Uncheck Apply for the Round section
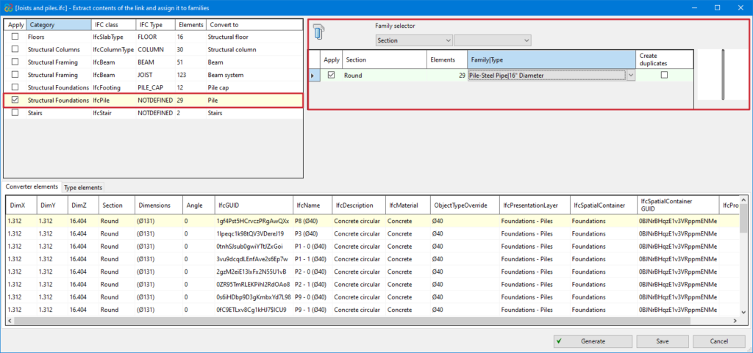 [x=332, y=75]
